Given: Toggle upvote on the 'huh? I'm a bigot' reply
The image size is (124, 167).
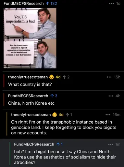Looking at the screenshot, I should [x=58, y=144].
